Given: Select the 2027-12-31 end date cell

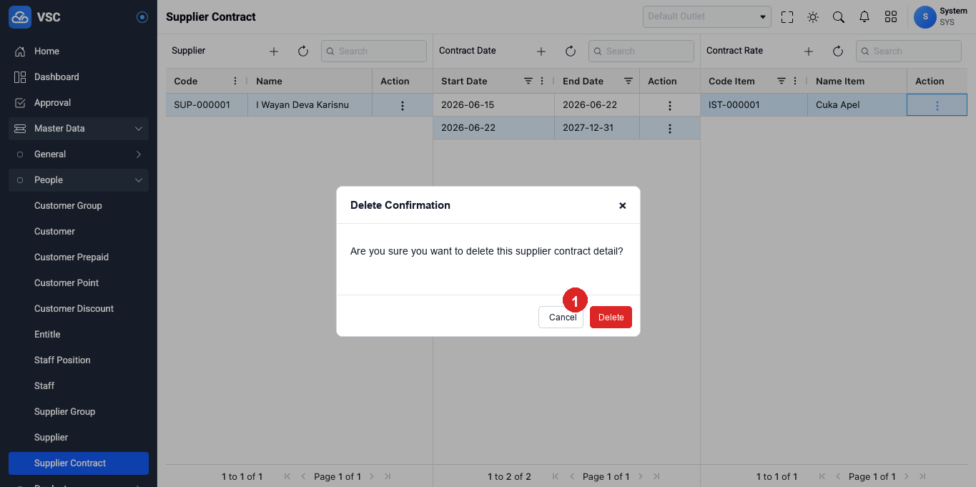Looking at the screenshot, I should 597,128.
